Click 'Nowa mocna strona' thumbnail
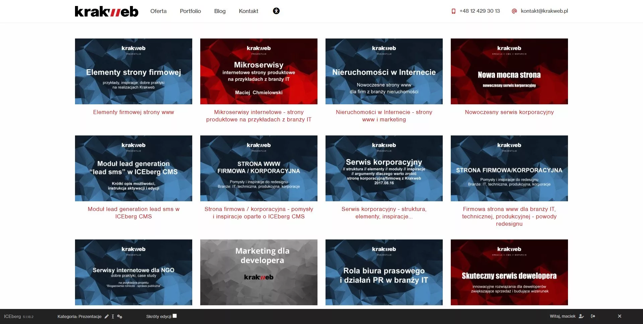Image resolution: width=643 pixels, height=324 pixels. pyautogui.click(x=509, y=71)
